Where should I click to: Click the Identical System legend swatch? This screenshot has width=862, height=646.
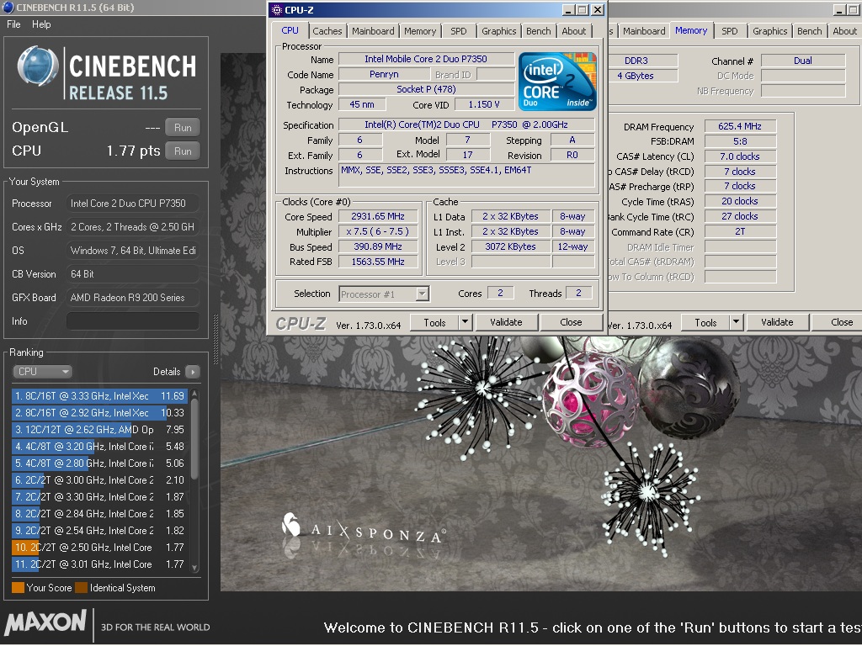(x=82, y=588)
